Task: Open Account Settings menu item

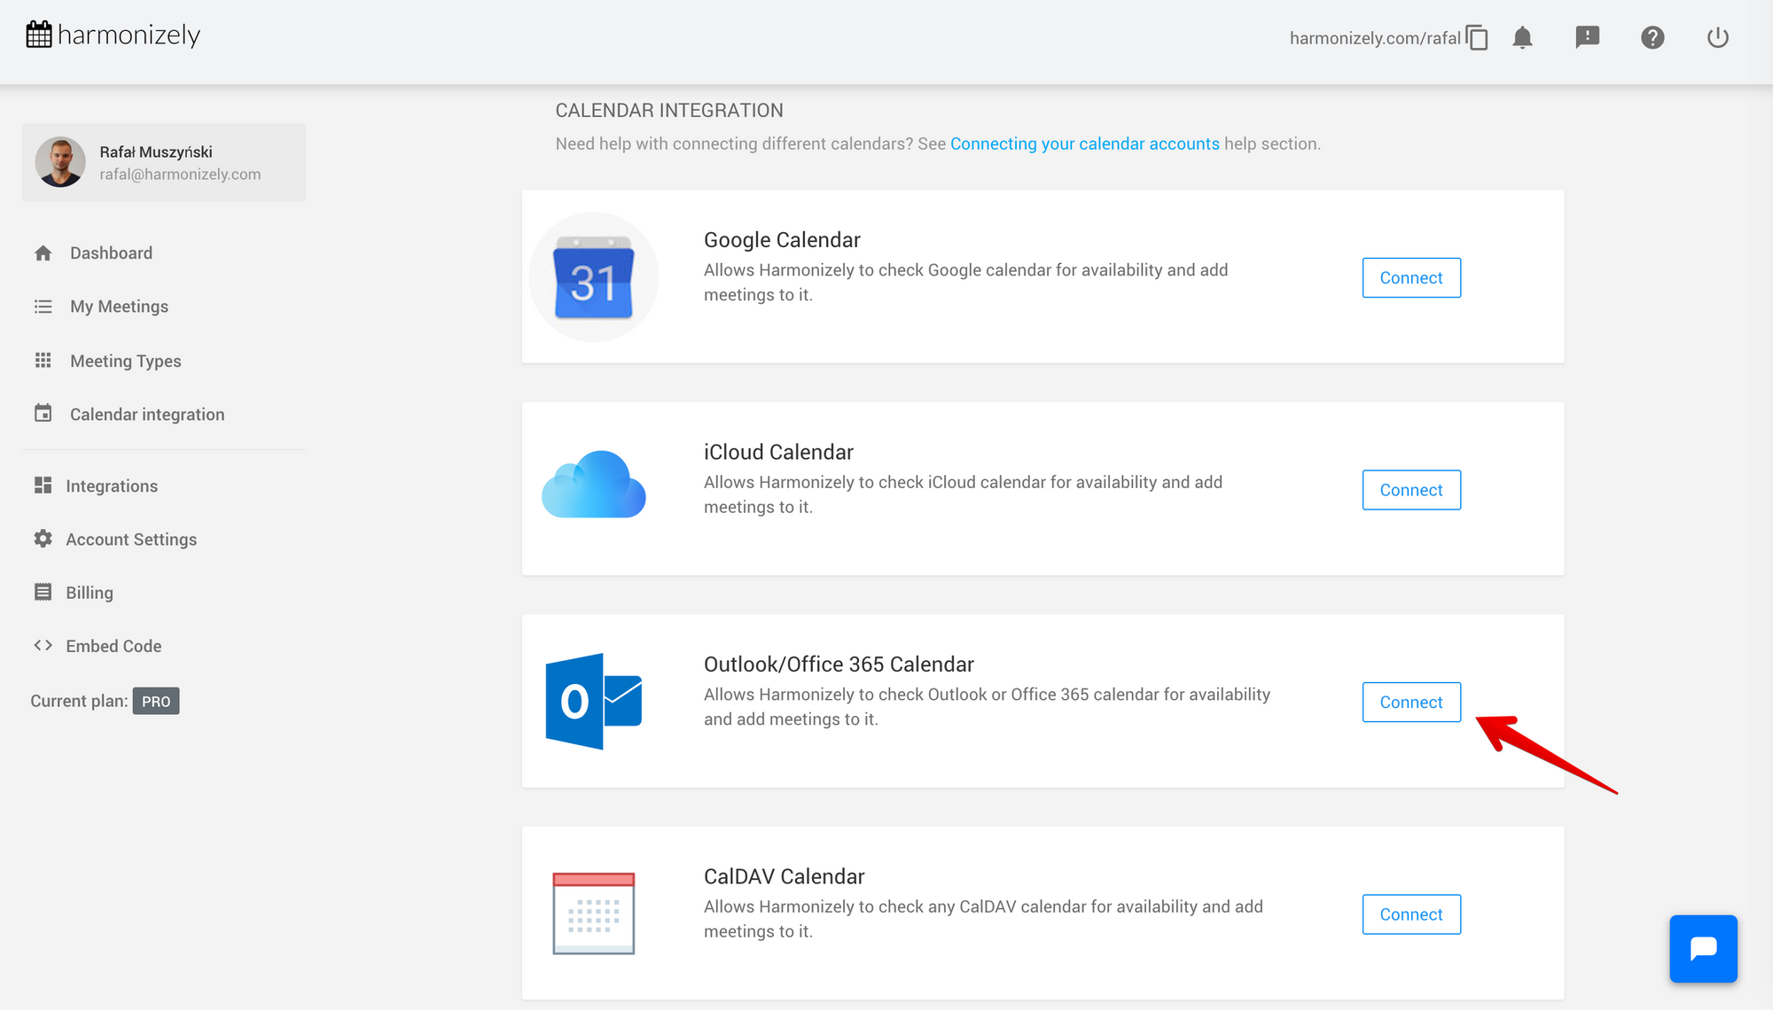Action: [x=131, y=540]
